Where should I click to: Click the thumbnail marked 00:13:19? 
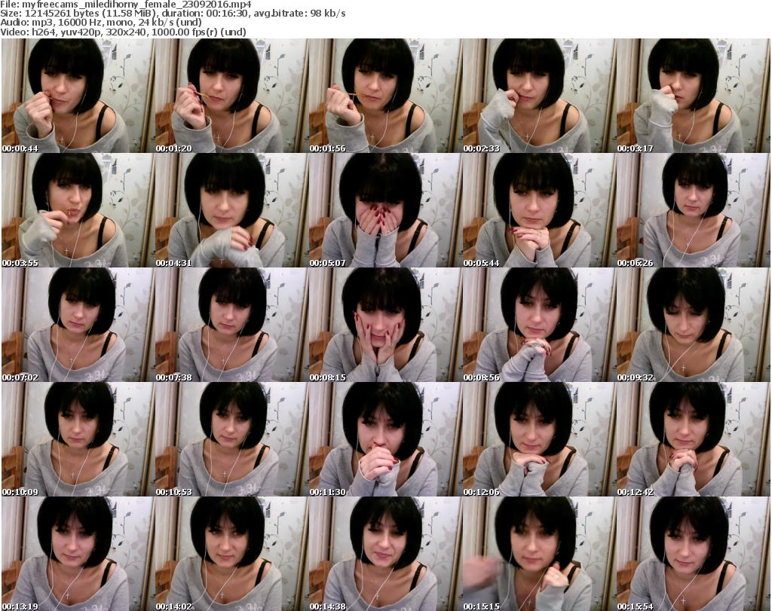click(x=77, y=554)
